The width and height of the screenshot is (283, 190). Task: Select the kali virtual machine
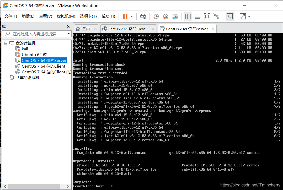click(x=25, y=49)
